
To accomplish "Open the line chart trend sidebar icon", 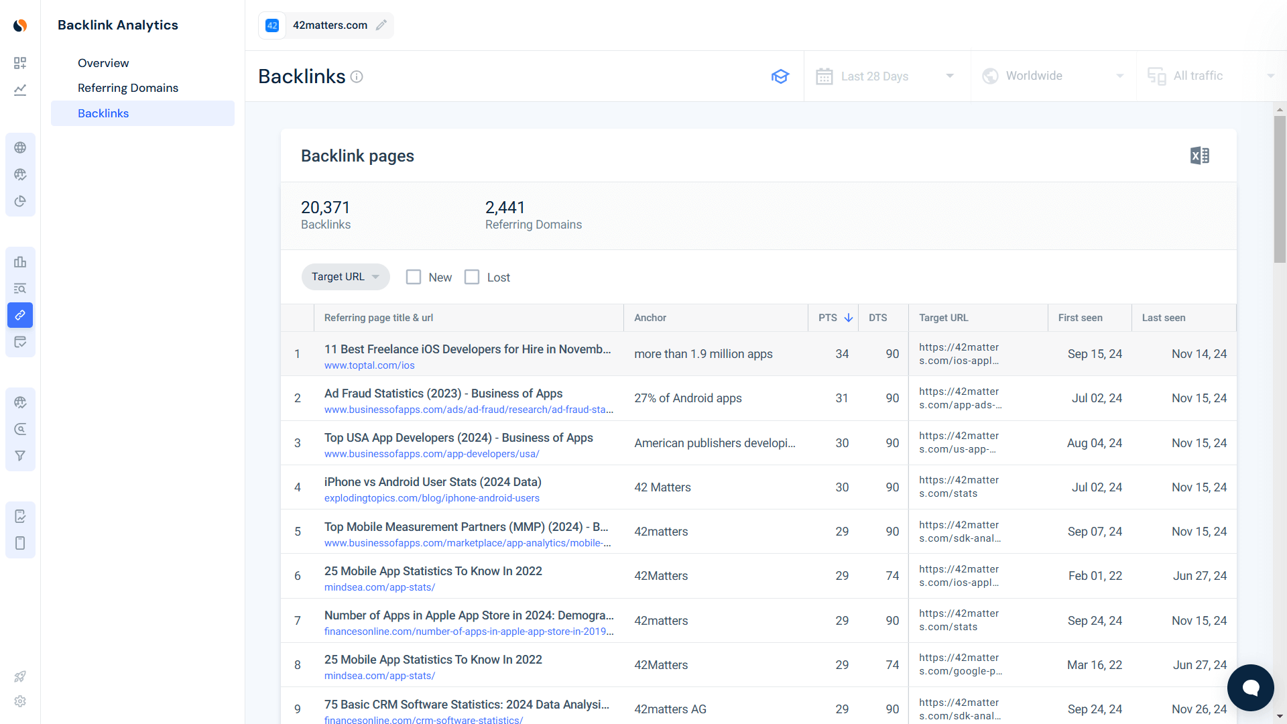I will 20,90.
